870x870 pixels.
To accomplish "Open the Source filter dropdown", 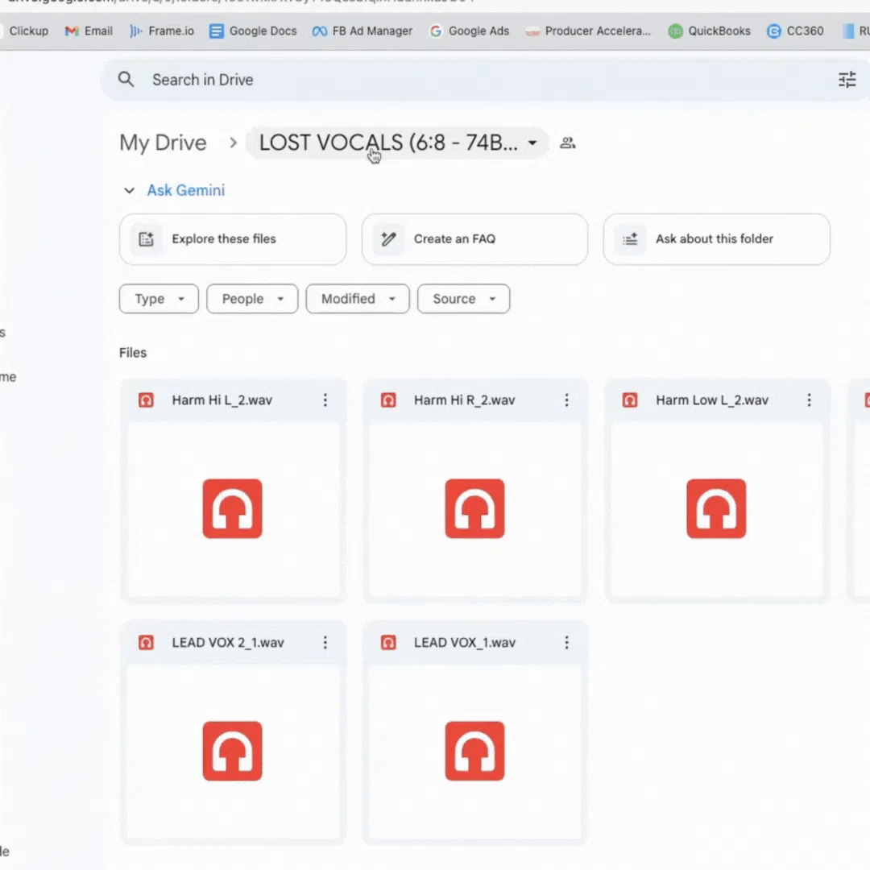I will [x=464, y=299].
